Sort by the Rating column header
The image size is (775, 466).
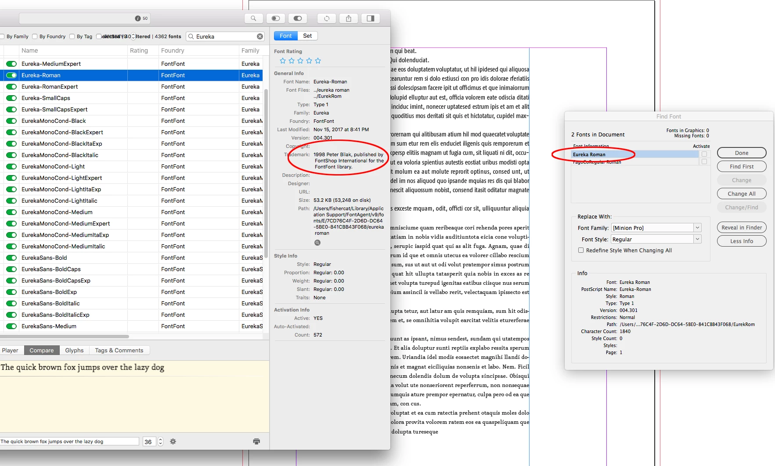tap(143, 50)
